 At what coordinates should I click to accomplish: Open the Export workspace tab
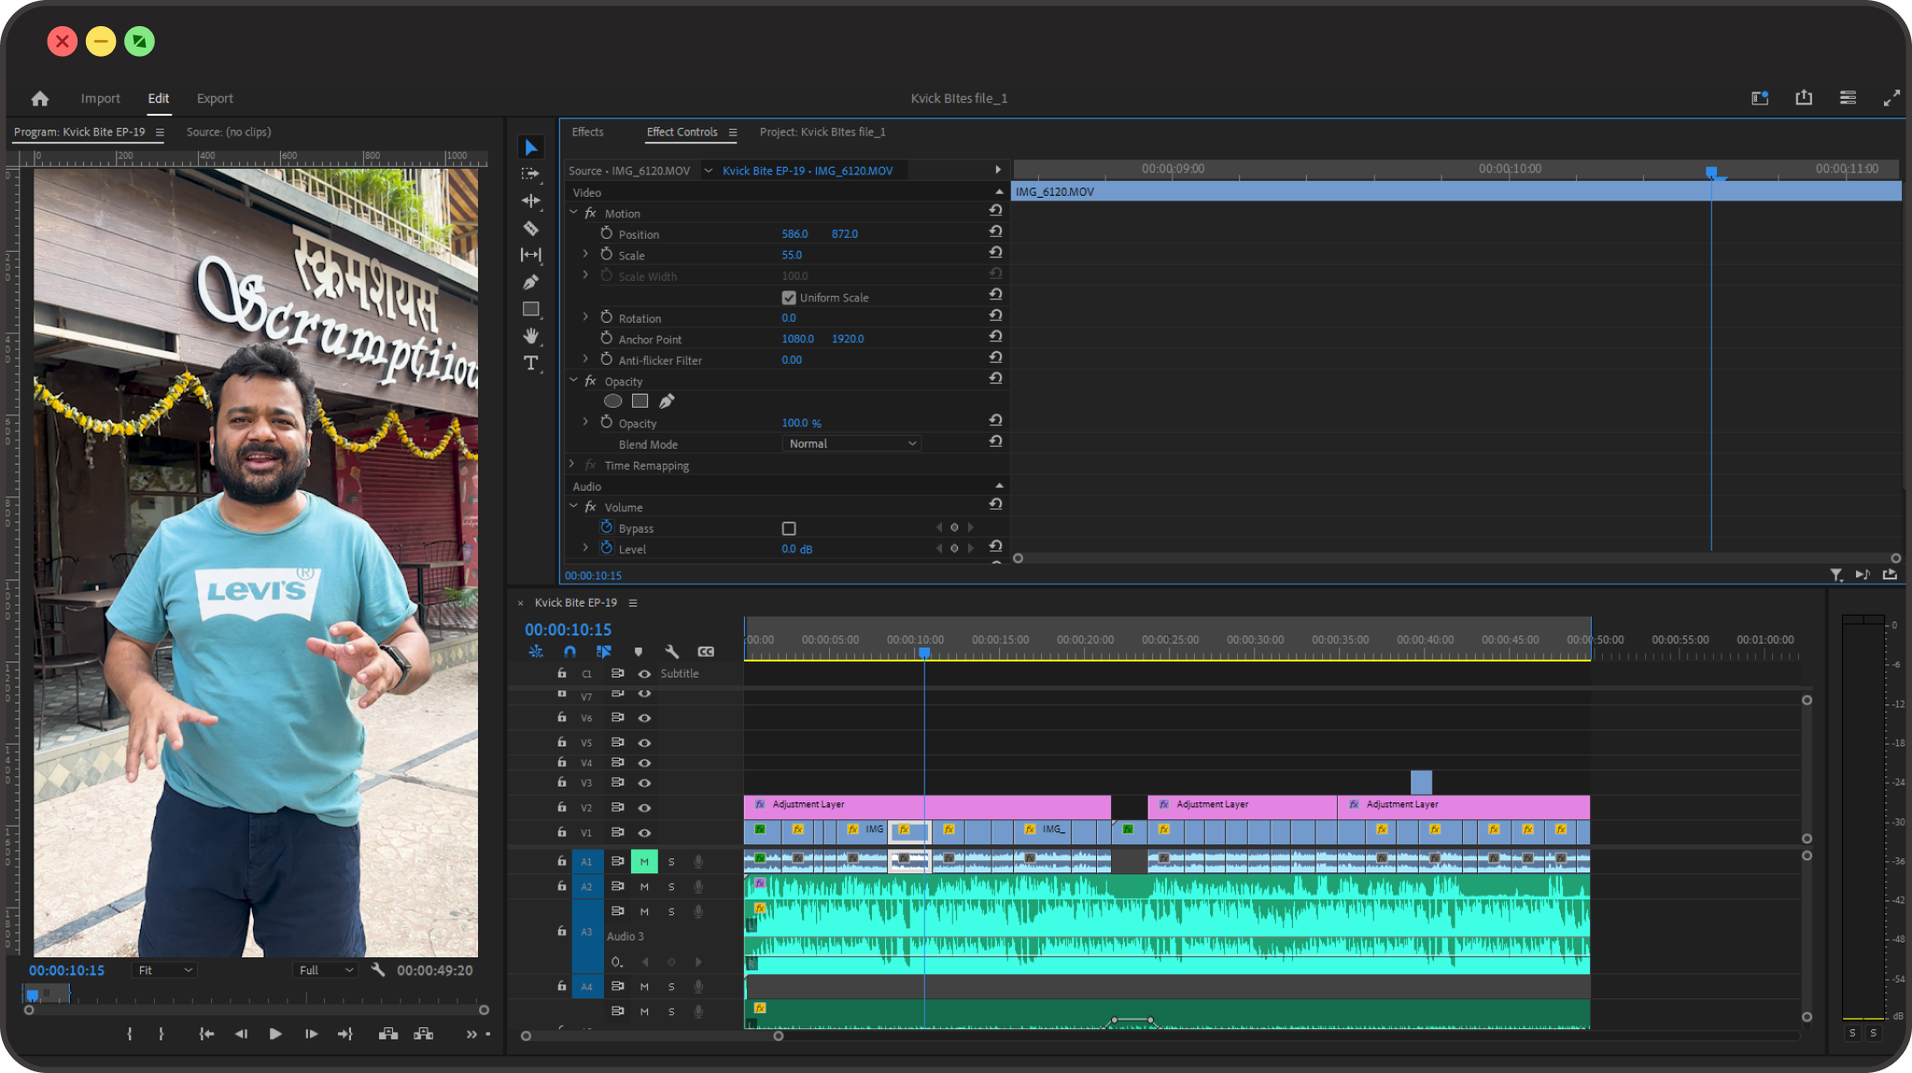click(x=215, y=98)
